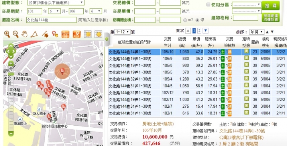Open the orange location marker map icon
Image resolution: width=287 pixels, height=146 pixels.
(77, 34)
